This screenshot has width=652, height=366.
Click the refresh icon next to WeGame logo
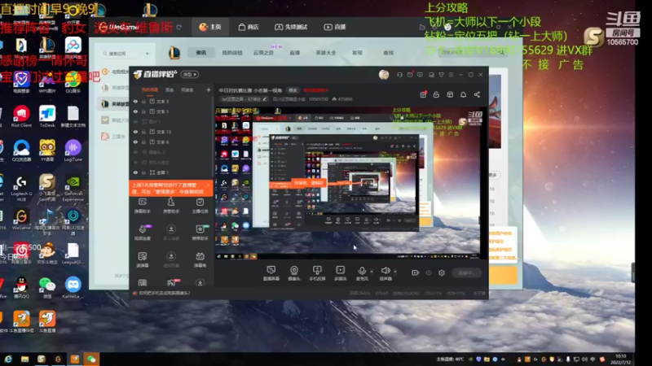178,27
